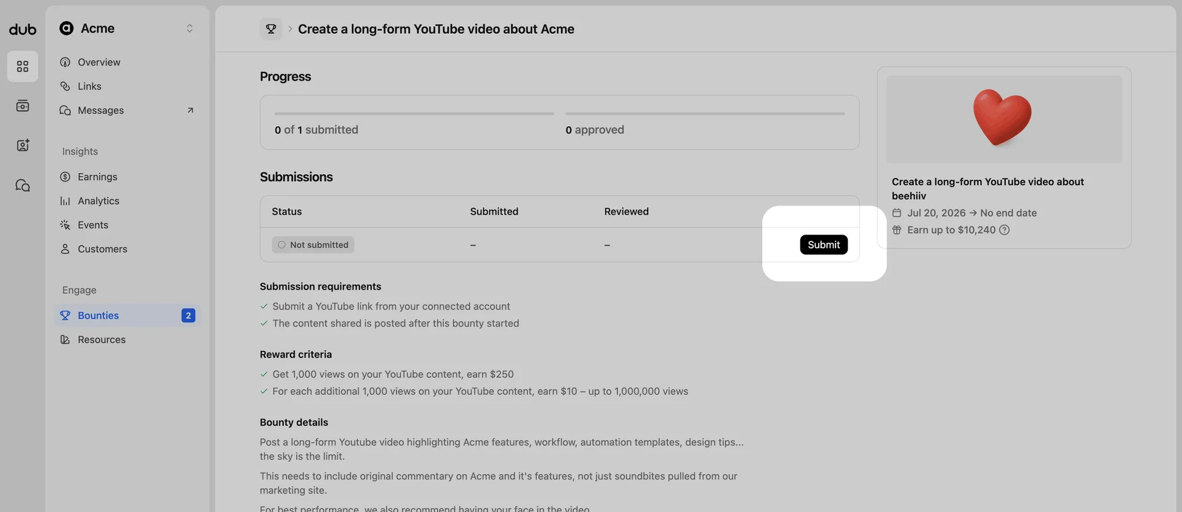The height and width of the screenshot is (512, 1182).
Task: Open the payouts icon in left rail
Action: [23, 106]
